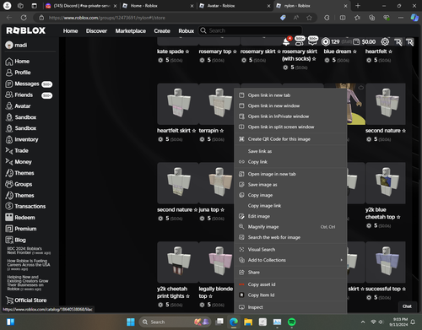Viewport: 422px width, 330px height.
Task: Choose Create QR Code for this image
Action: click(290, 139)
